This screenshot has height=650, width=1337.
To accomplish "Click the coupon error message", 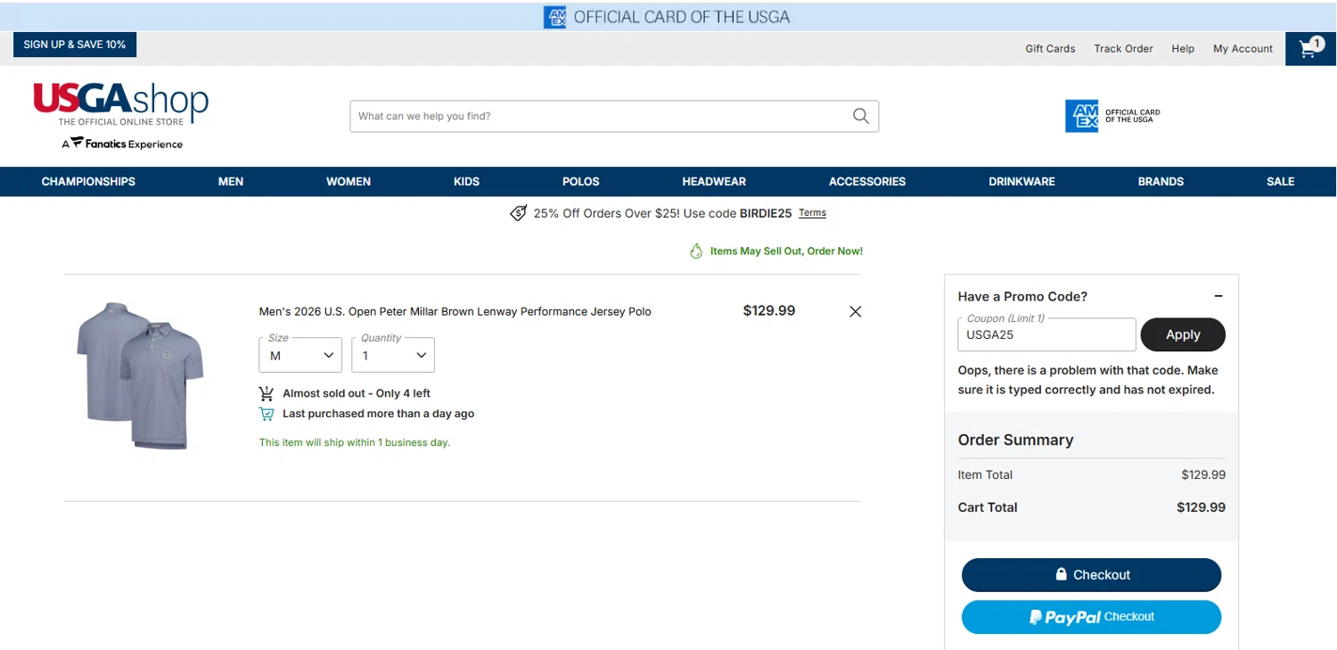I will (1087, 380).
